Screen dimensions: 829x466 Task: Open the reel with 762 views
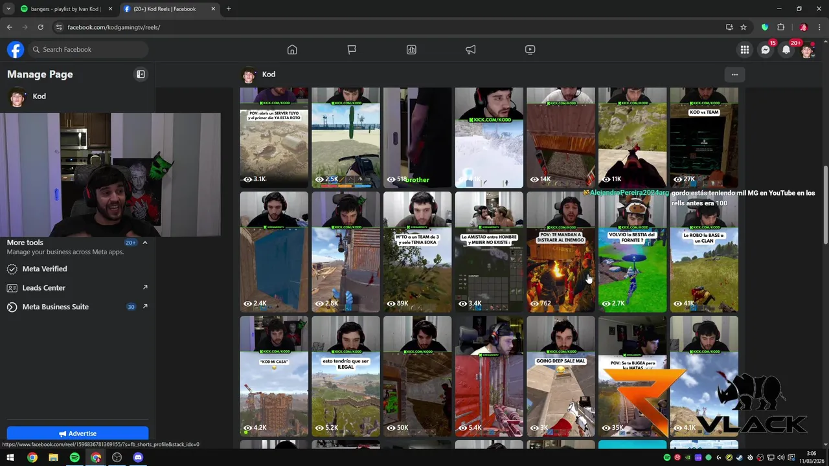(x=560, y=252)
